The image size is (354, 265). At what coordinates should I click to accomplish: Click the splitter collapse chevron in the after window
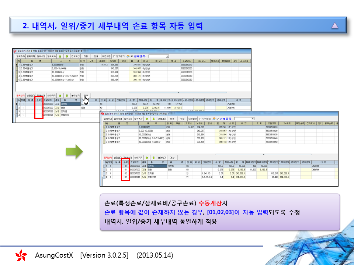[x=264, y=154]
